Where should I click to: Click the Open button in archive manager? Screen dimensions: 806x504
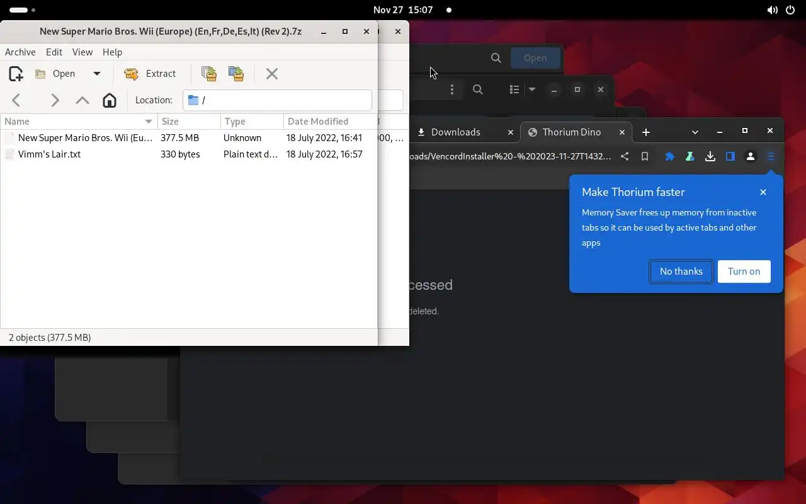55,74
